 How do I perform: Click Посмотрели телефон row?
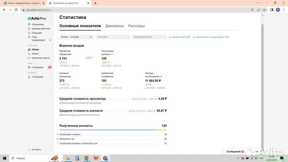point(112,134)
